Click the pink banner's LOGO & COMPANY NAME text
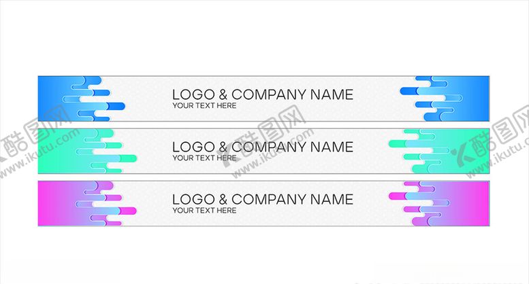The image size is (529, 284). pos(262,199)
